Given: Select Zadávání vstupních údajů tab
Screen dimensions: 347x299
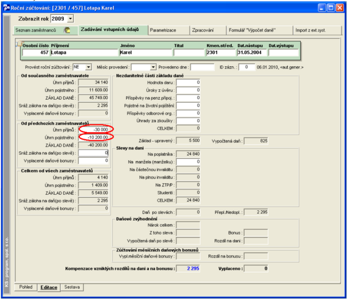Looking at the screenshot, I should (113, 30).
